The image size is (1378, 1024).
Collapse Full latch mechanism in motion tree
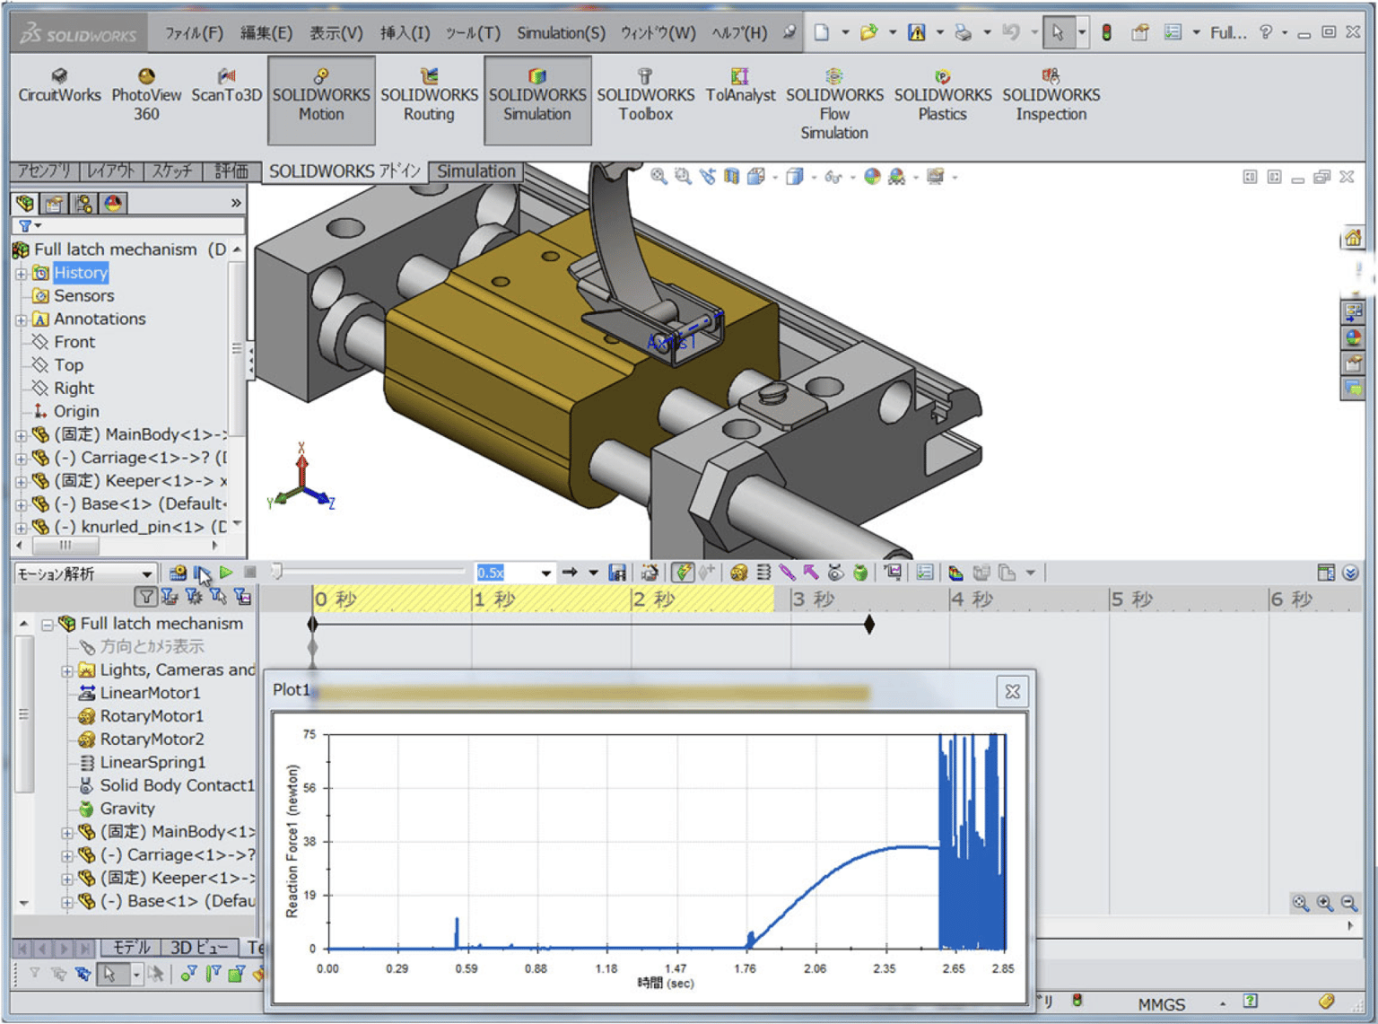[x=47, y=625]
